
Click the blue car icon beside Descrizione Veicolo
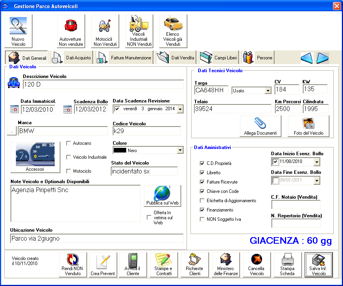pyautogui.click(x=14, y=83)
